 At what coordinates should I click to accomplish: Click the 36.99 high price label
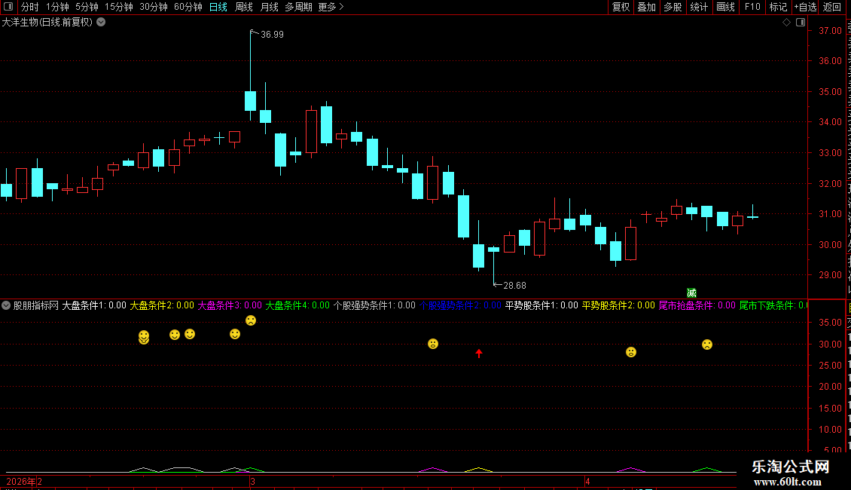point(272,34)
